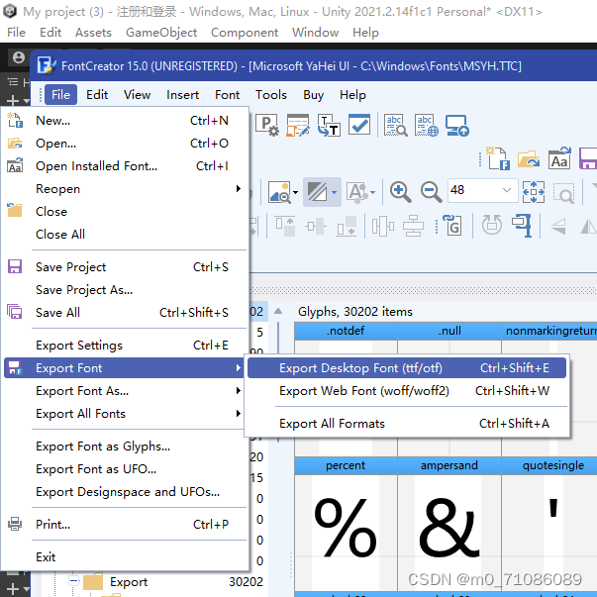Select the ampersand glyph cell
Viewport: 597px width, 597px height.
click(449, 525)
